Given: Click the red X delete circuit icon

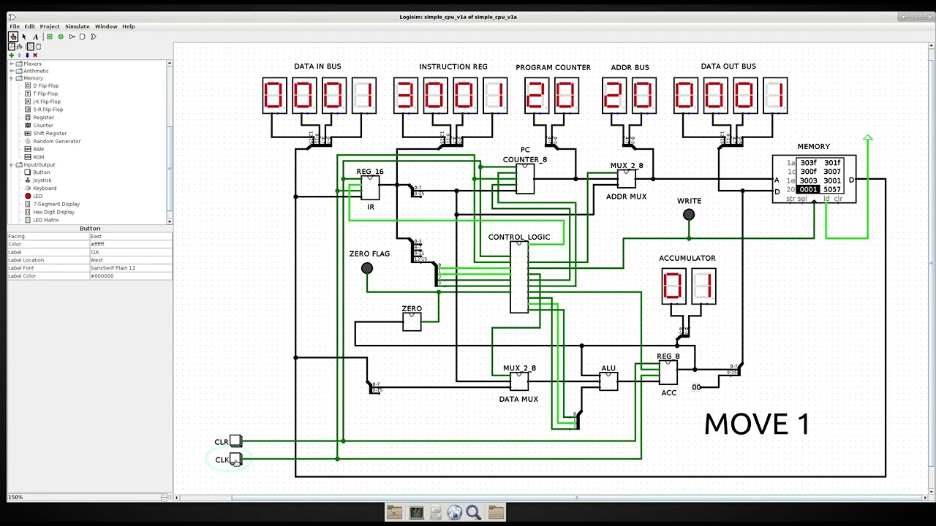Looking at the screenshot, I should click(34, 55).
